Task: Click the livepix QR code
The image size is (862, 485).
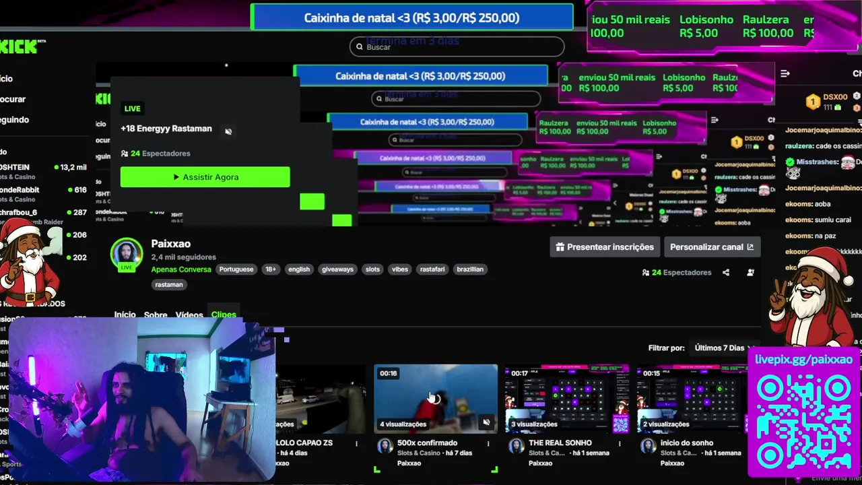Action: (x=803, y=422)
